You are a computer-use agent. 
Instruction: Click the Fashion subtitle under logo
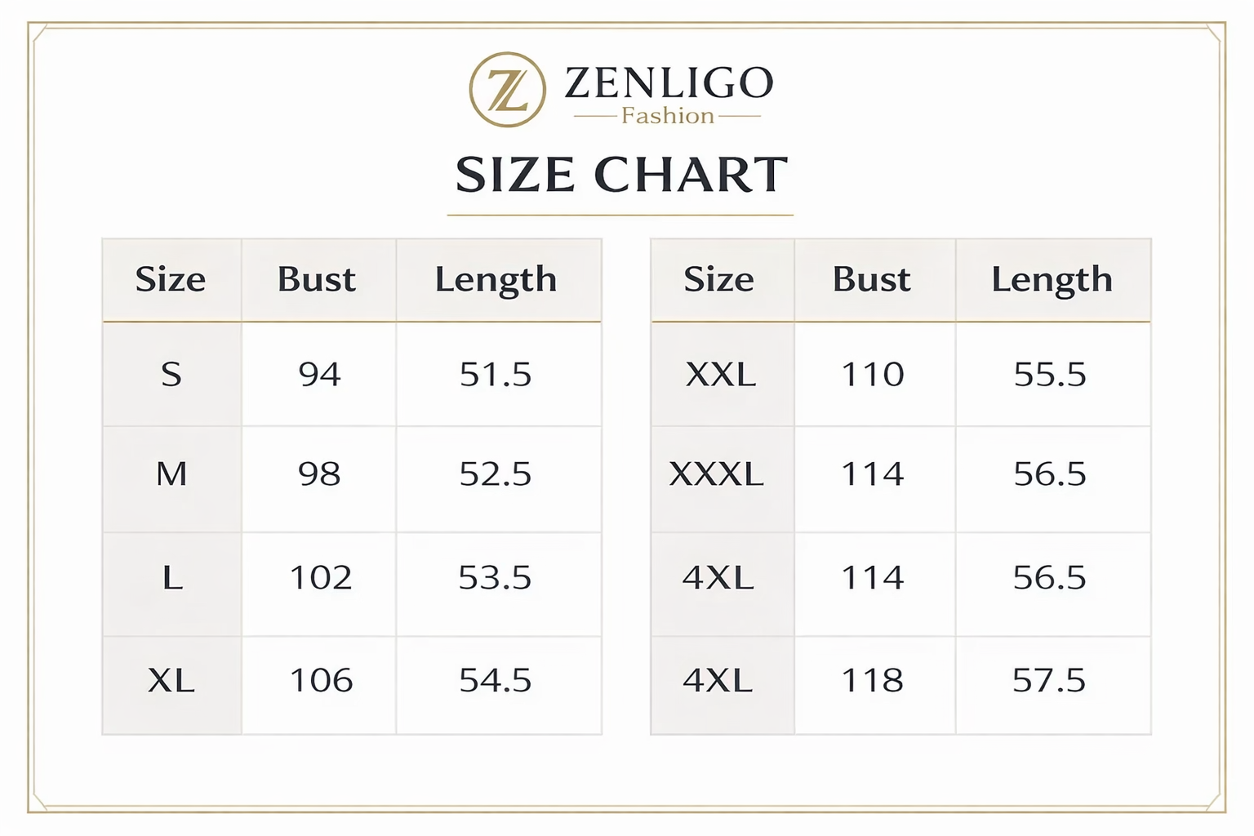tap(667, 116)
